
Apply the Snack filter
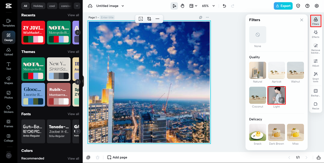(x=258, y=132)
